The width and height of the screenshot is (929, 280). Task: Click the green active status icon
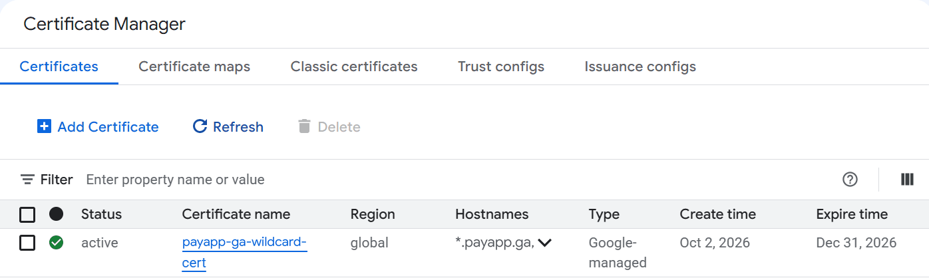(57, 243)
